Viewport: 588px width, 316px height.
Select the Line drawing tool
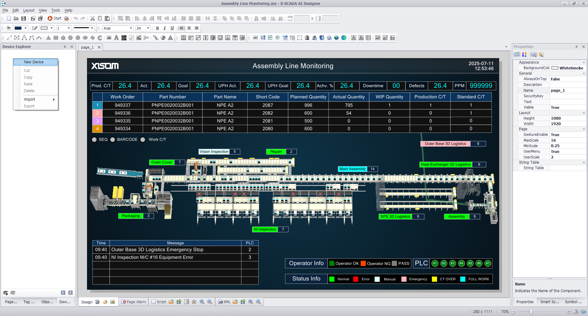[x=9, y=38]
